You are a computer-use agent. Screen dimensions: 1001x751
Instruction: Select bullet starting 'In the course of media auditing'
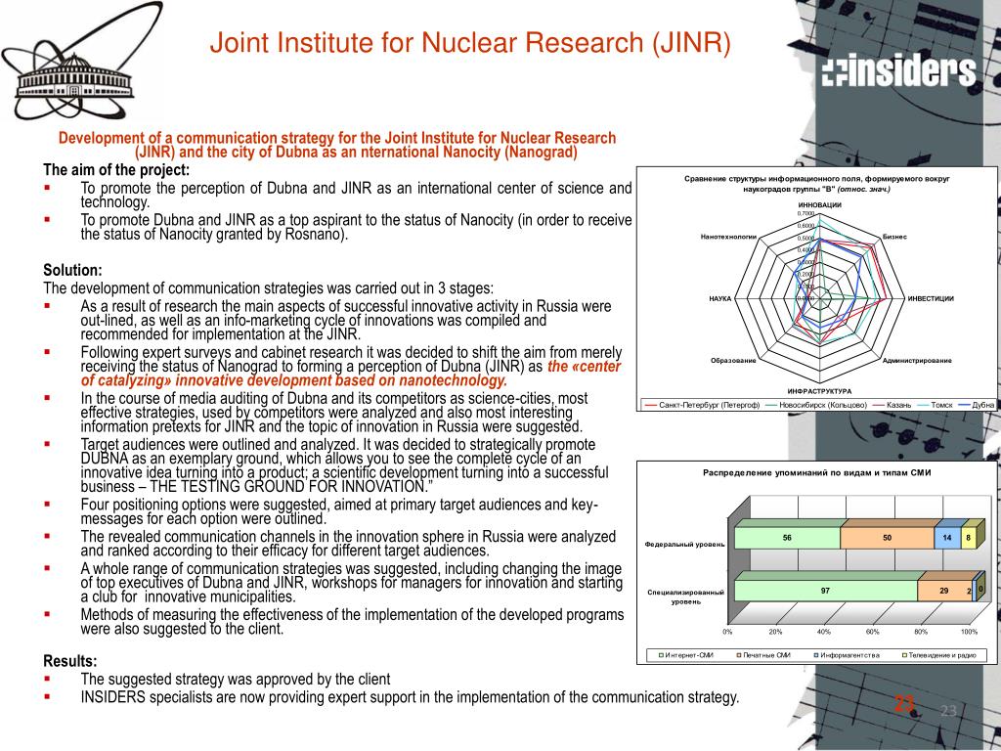(x=334, y=413)
